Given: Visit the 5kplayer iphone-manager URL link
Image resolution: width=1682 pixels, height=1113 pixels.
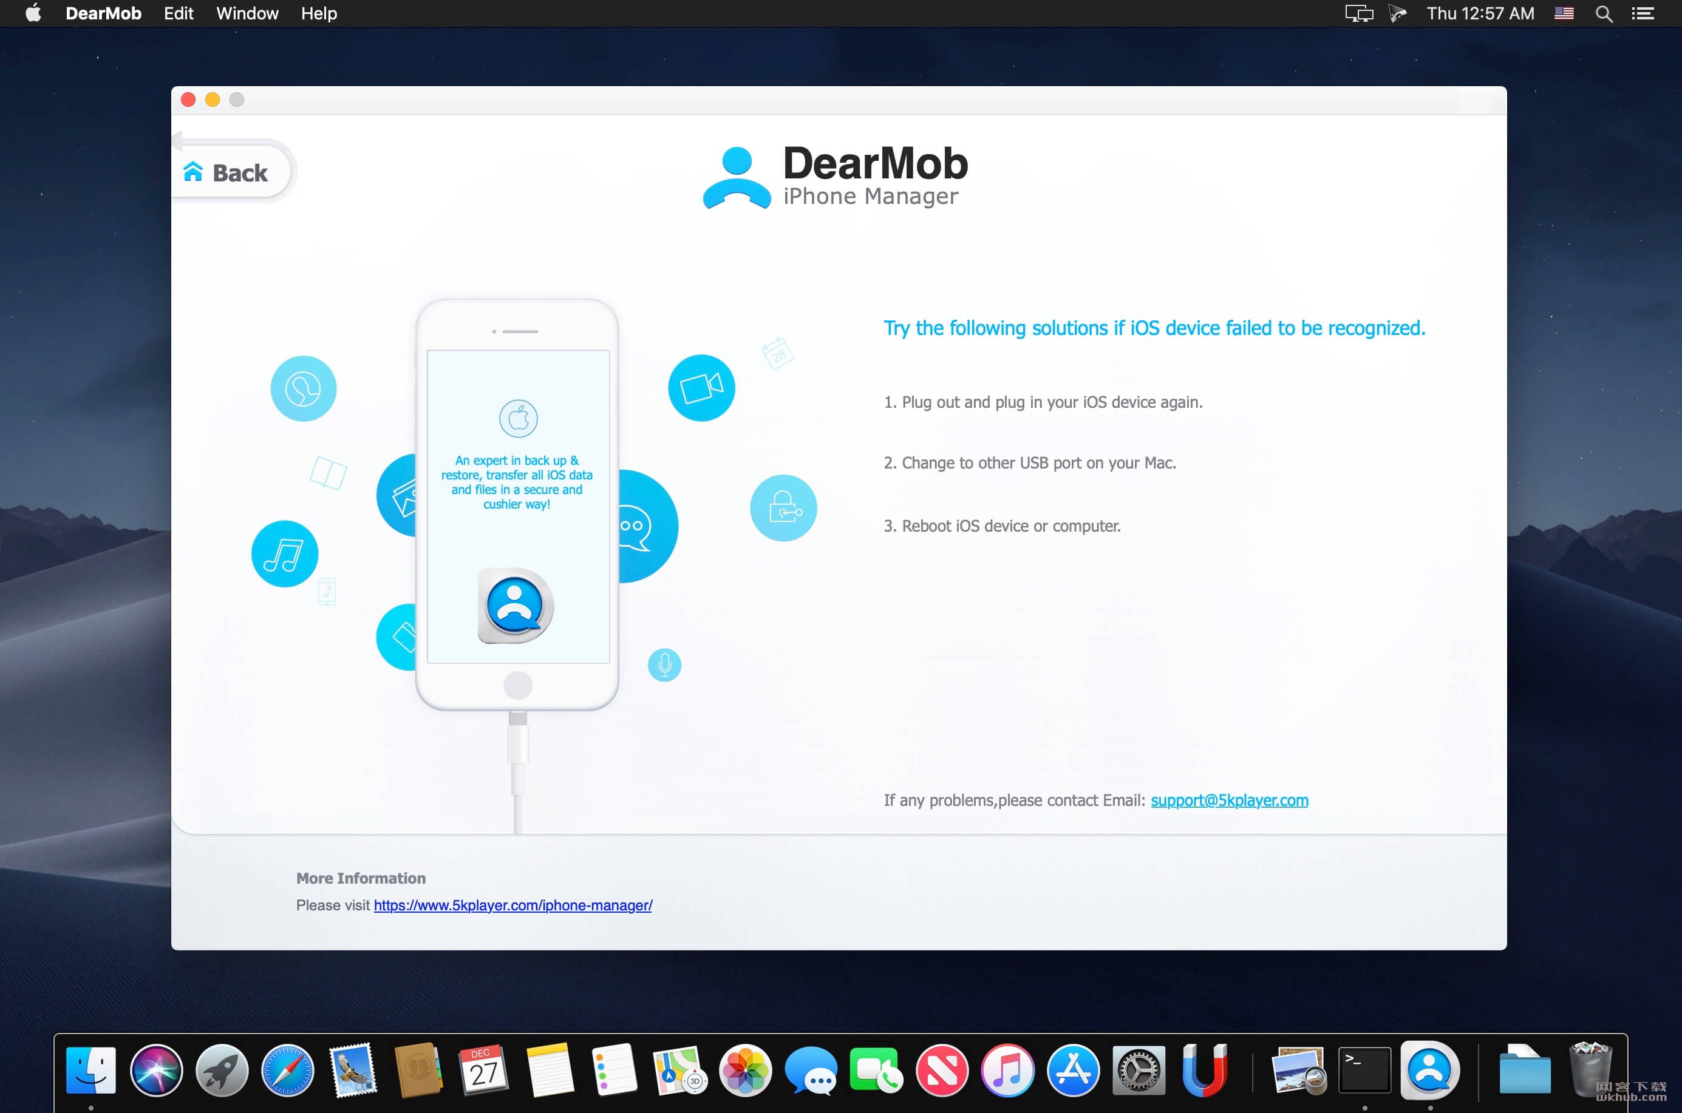Looking at the screenshot, I should point(513,905).
